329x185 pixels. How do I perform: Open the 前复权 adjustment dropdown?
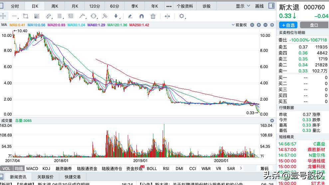(x=239, y=25)
